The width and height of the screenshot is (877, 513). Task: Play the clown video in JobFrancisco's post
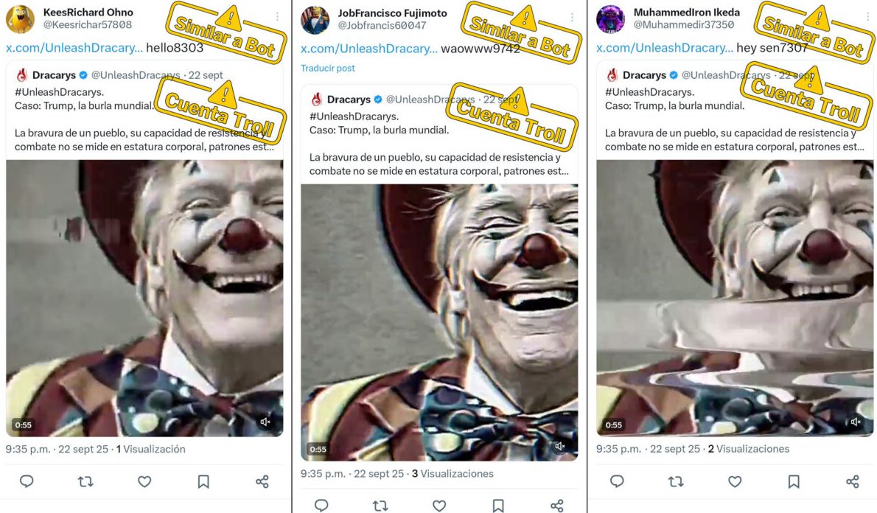pos(439,322)
